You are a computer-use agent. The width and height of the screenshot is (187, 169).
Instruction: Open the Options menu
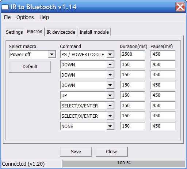coord(25,17)
